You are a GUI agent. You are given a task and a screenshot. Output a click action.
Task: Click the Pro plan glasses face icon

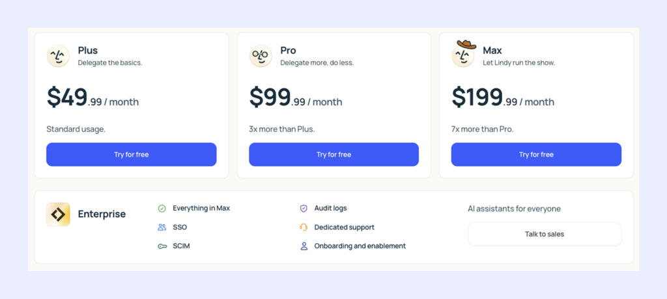(x=261, y=56)
